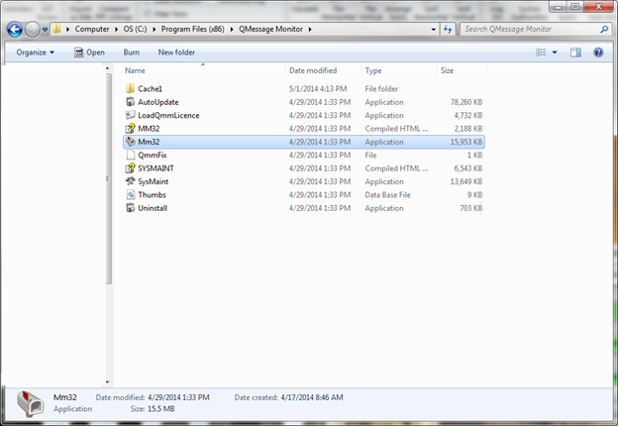The image size is (618, 426).
Task: Select the AutoUpdate application icon
Action: point(130,102)
